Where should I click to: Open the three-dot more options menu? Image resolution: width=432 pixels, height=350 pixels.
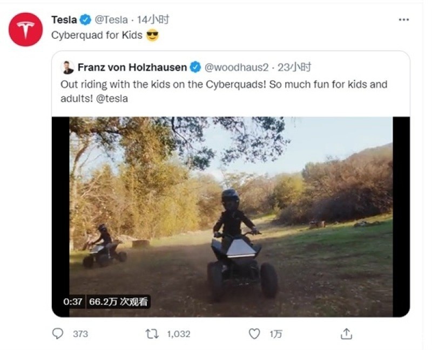403,20
